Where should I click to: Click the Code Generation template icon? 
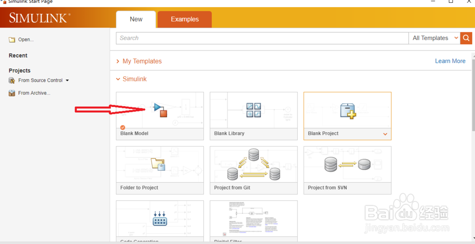coord(160,219)
